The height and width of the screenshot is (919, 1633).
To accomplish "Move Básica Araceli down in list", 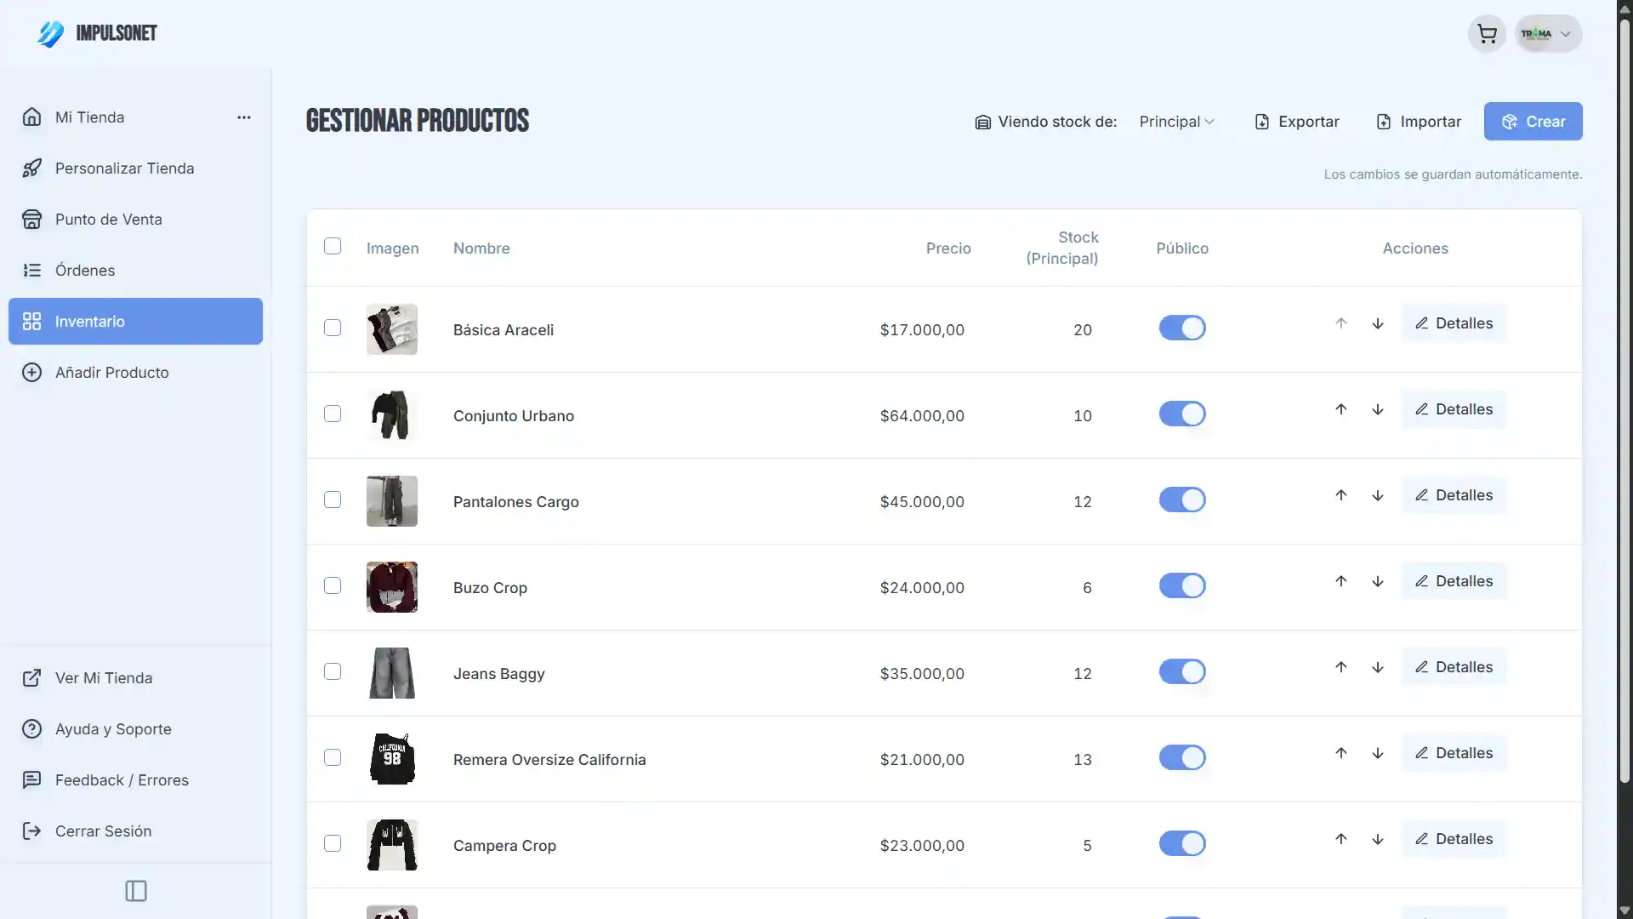I will [x=1378, y=323].
